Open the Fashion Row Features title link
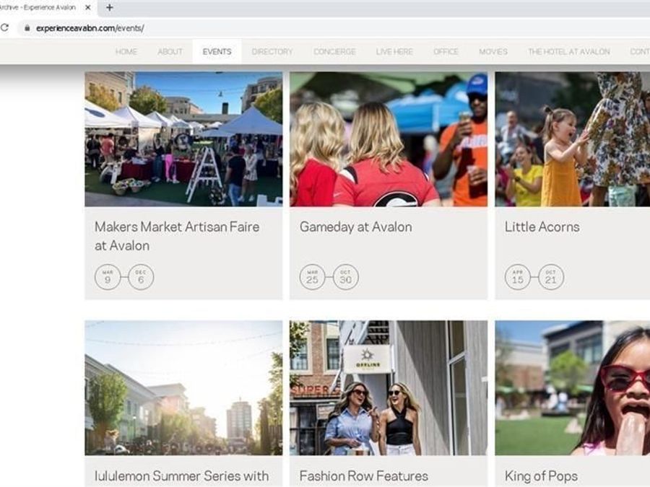The width and height of the screenshot is (650, 487). [363, 476]
